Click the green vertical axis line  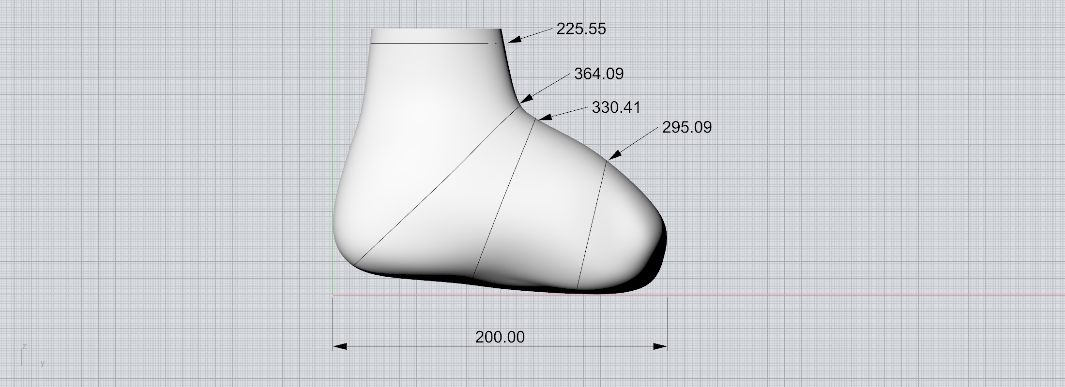pos(333,145)
